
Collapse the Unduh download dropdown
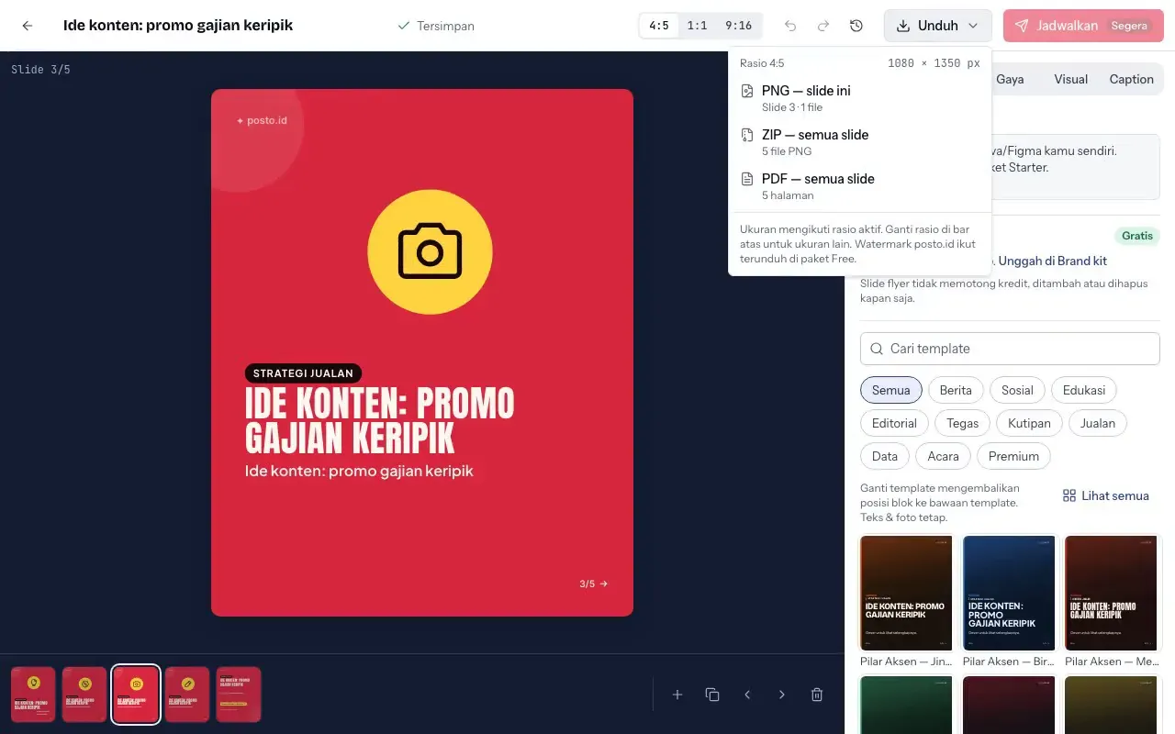point(938,26)
